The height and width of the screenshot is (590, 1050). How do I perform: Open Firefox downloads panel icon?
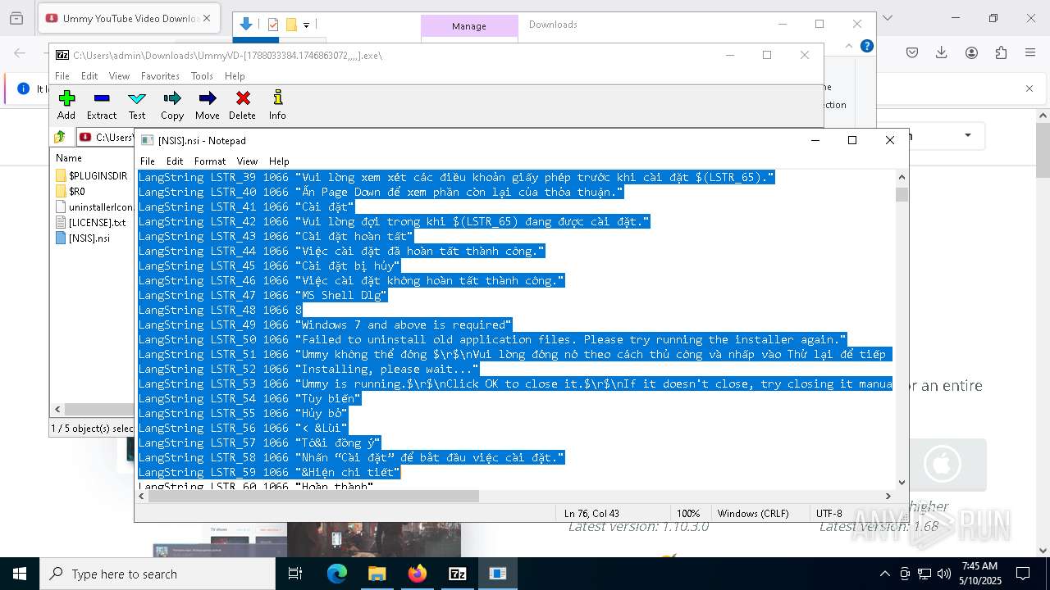tap(942, 52)
